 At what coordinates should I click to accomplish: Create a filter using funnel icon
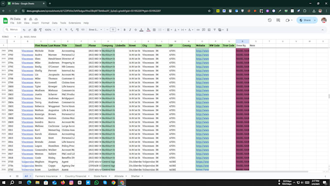tap(214, 30)
